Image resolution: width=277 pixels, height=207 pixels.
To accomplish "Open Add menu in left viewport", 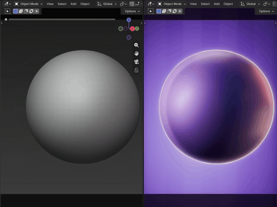I will pyautogui.click(x=73, y=4).
